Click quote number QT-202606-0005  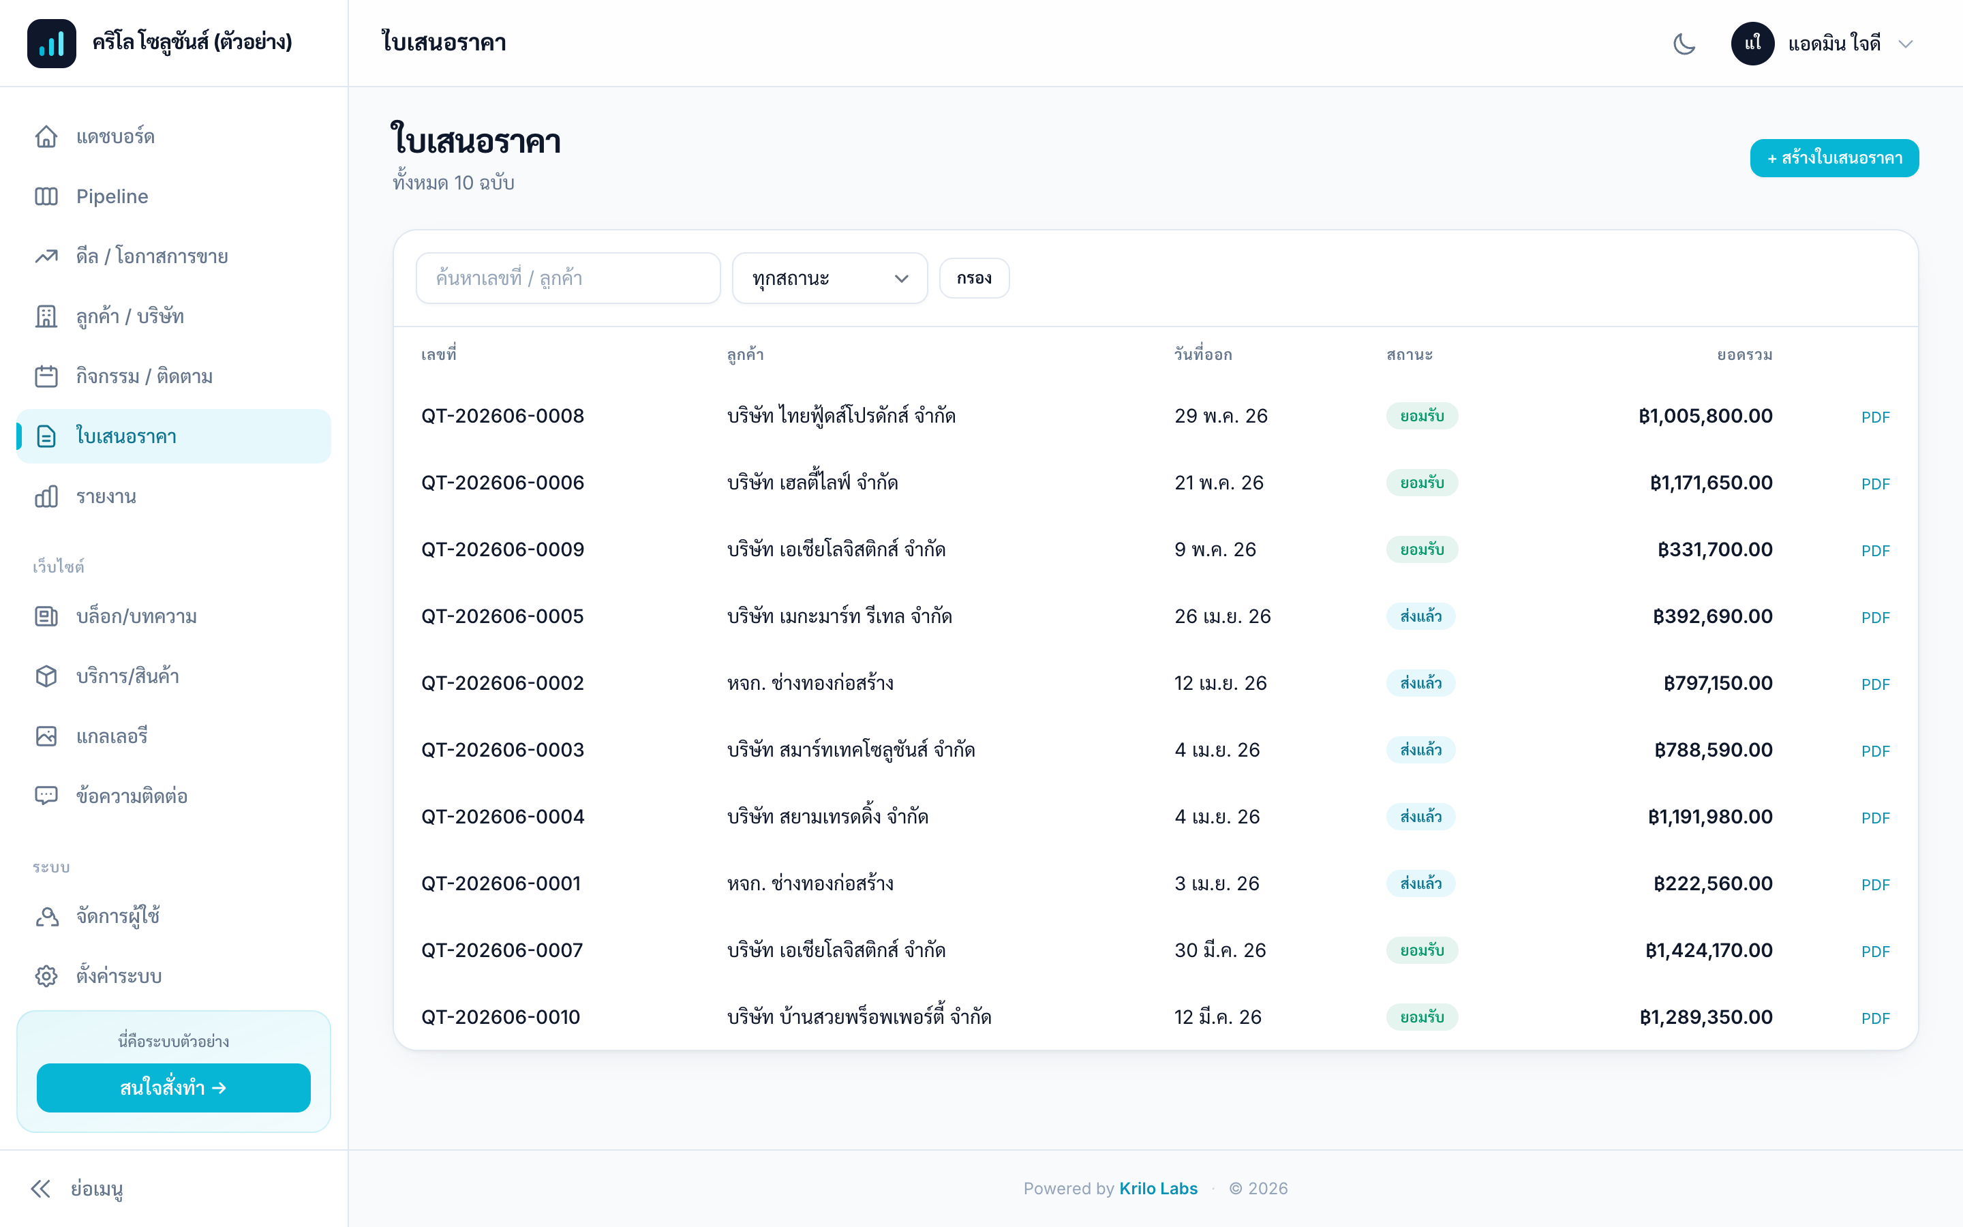502,617
